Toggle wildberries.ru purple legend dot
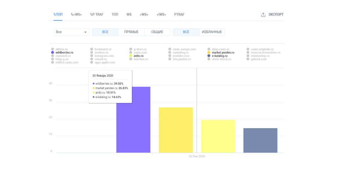The width and height of the screenshot is (362, 175). (53, 52)
